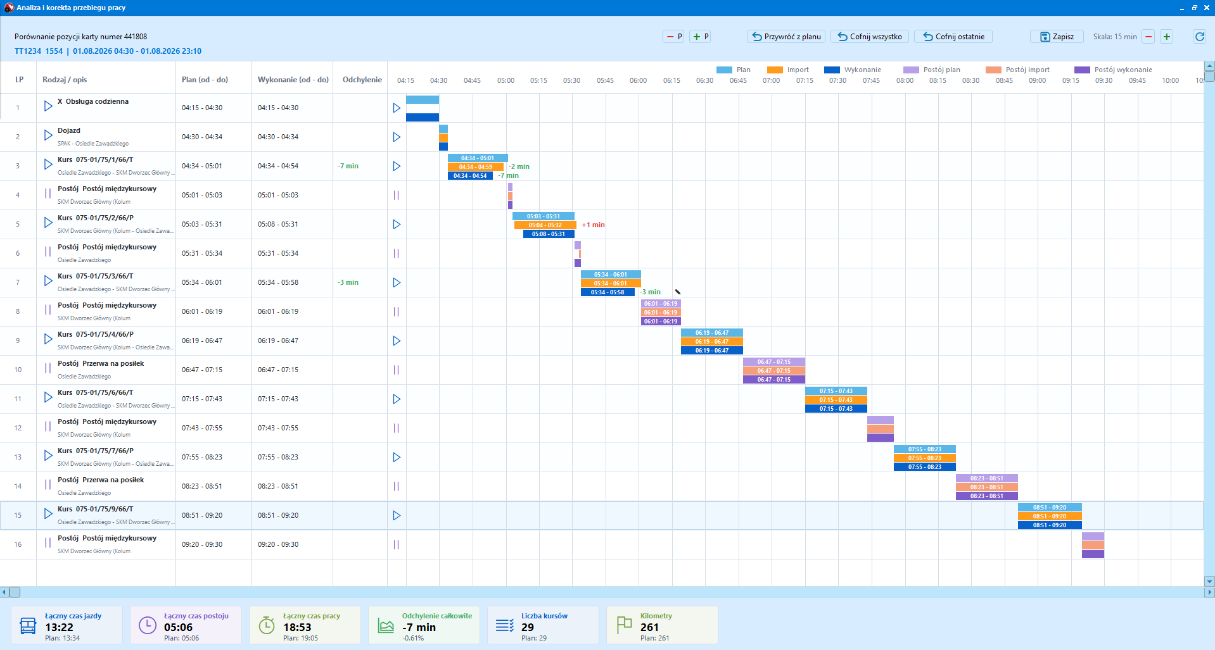Click the Wykonanie (od - do) column header
Viewport: 1215px width, 650px height.
click(293, 80)
